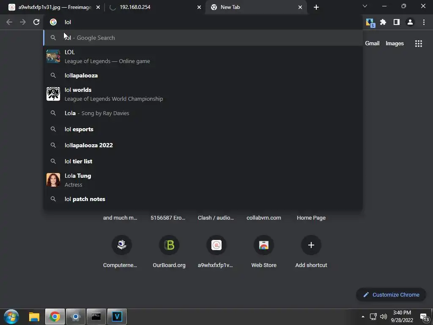Viewport: 433px width, 325px height.
Task: Open File Explorer from the taskbar
Action: point(34,317)
